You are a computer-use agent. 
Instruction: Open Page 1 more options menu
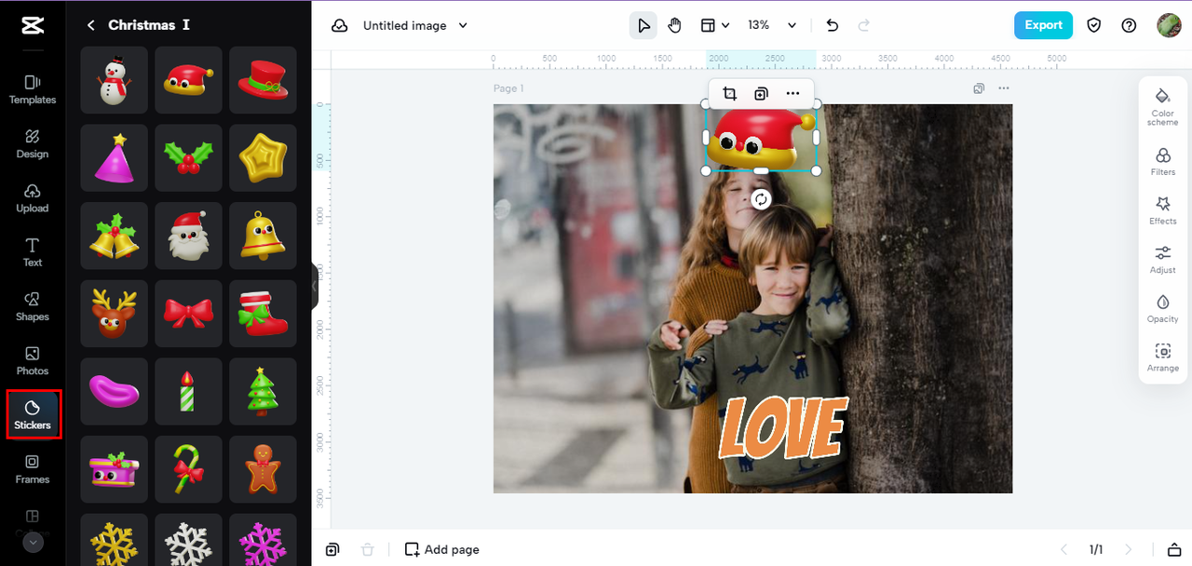pos(1003,88)
